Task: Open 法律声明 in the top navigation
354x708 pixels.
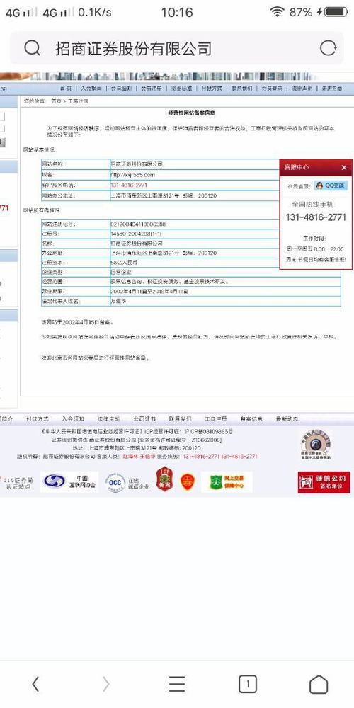Action: click(x=302, y=88)
